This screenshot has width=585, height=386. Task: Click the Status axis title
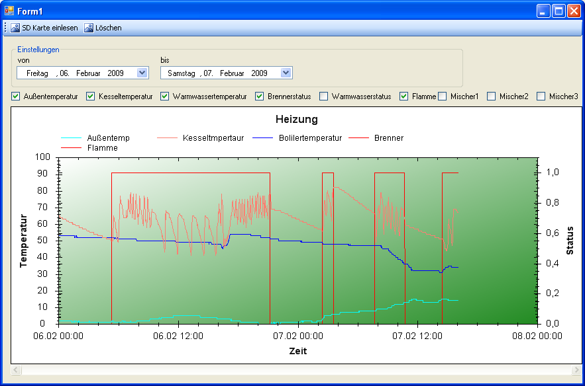(x=570, y=241)
